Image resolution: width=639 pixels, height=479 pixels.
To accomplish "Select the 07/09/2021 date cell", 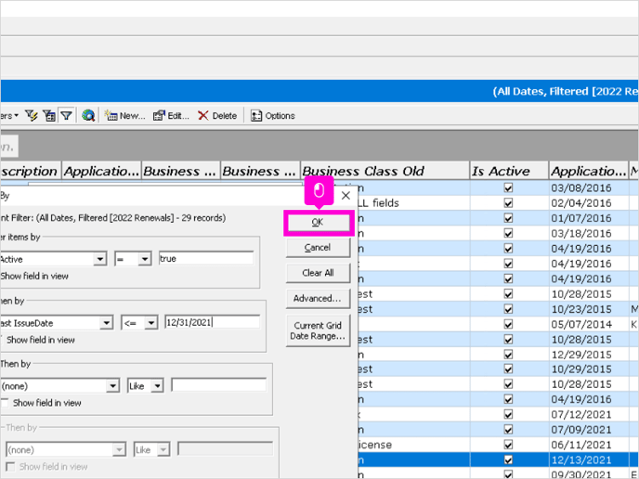I will point(589,430).
